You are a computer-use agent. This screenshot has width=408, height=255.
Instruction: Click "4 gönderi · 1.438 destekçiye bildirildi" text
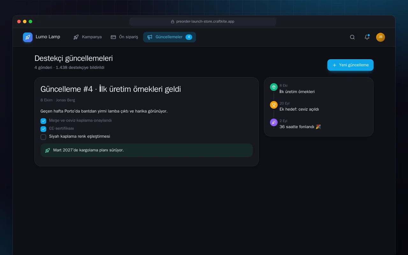click(x=69, y=68)
